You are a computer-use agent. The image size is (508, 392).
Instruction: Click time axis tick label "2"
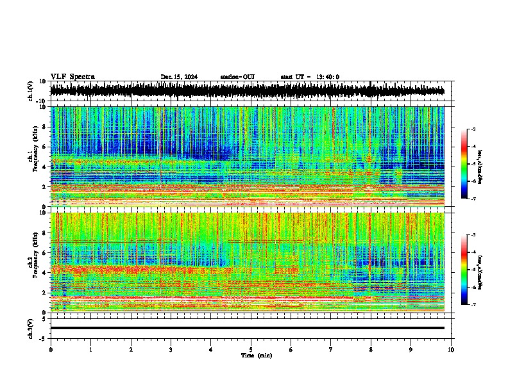pos(131,350)
